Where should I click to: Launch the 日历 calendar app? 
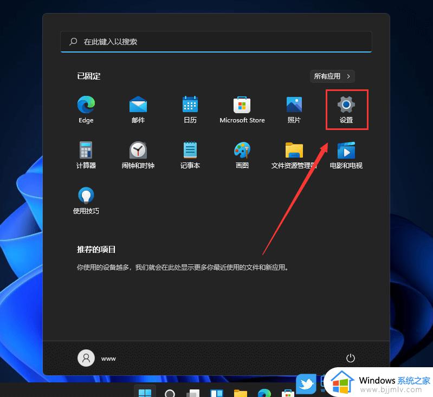click(x=190, y=109)
